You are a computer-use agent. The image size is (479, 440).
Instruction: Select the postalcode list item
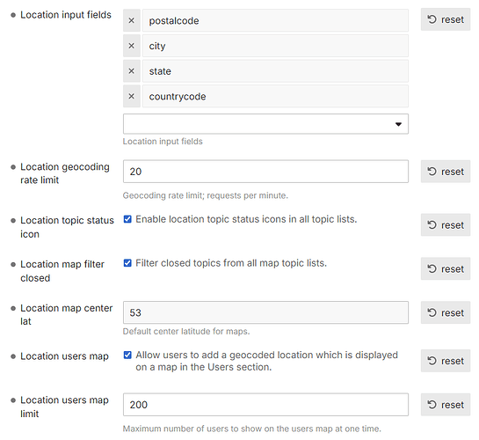pos(275,20)
